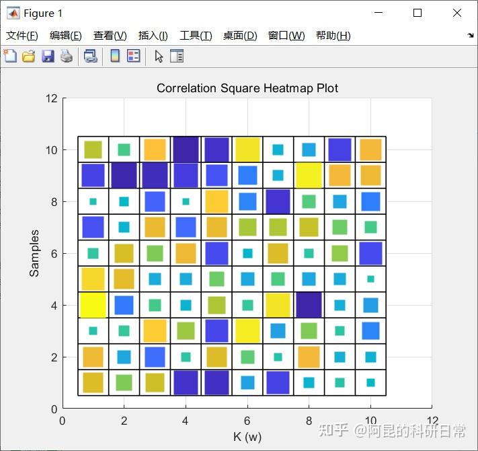Insert a colorbar from the toolbar
478x451 pixels.
pos(115,56)
